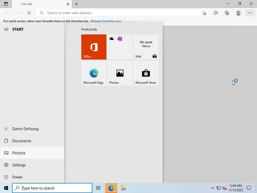Launch the Microsoft Edge tile
The width and height of the screenshot is (257, 193).
tap(94, 73)
